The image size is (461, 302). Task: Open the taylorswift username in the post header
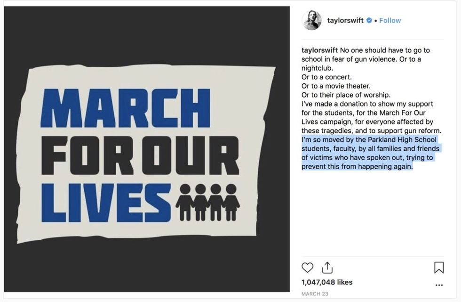tap(345, 21)
